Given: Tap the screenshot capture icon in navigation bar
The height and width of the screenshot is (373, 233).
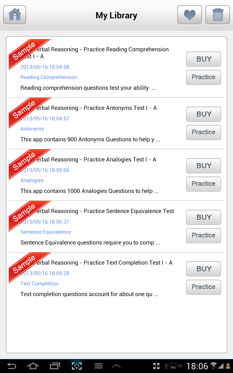Looking at the screenshot, I should click(x=77, y=366).
